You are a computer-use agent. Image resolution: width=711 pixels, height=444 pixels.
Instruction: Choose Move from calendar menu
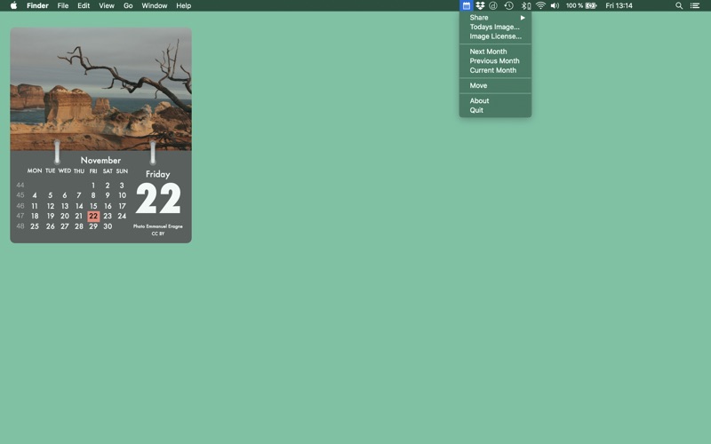click(496, 85)
